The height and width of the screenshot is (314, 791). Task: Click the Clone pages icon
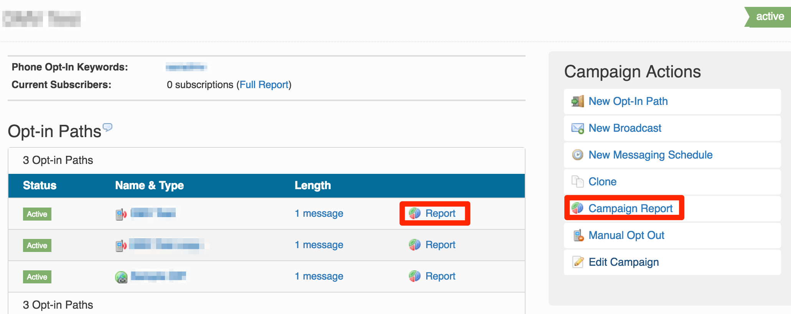[577, 182]
